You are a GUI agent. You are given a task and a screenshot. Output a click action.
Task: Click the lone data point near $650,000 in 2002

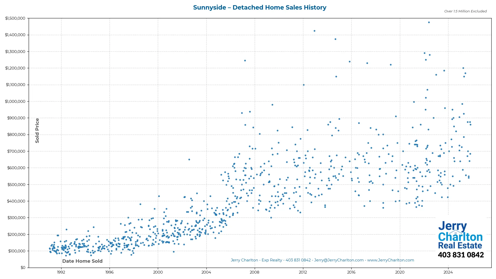coord(189,160)
